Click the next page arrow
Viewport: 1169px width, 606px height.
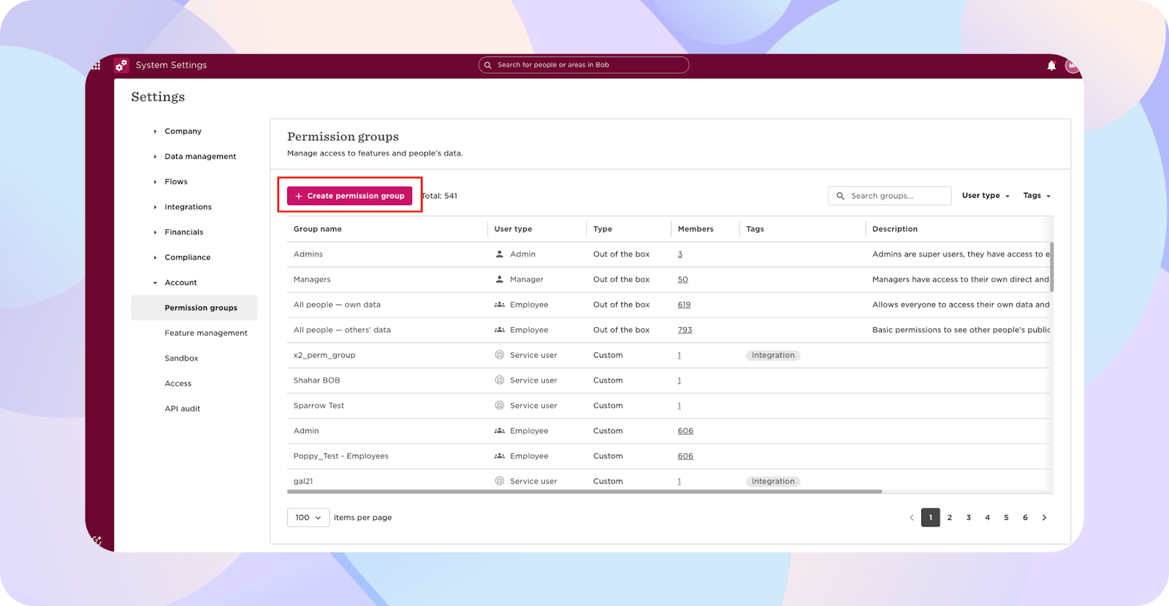[x=1045, y=518]
